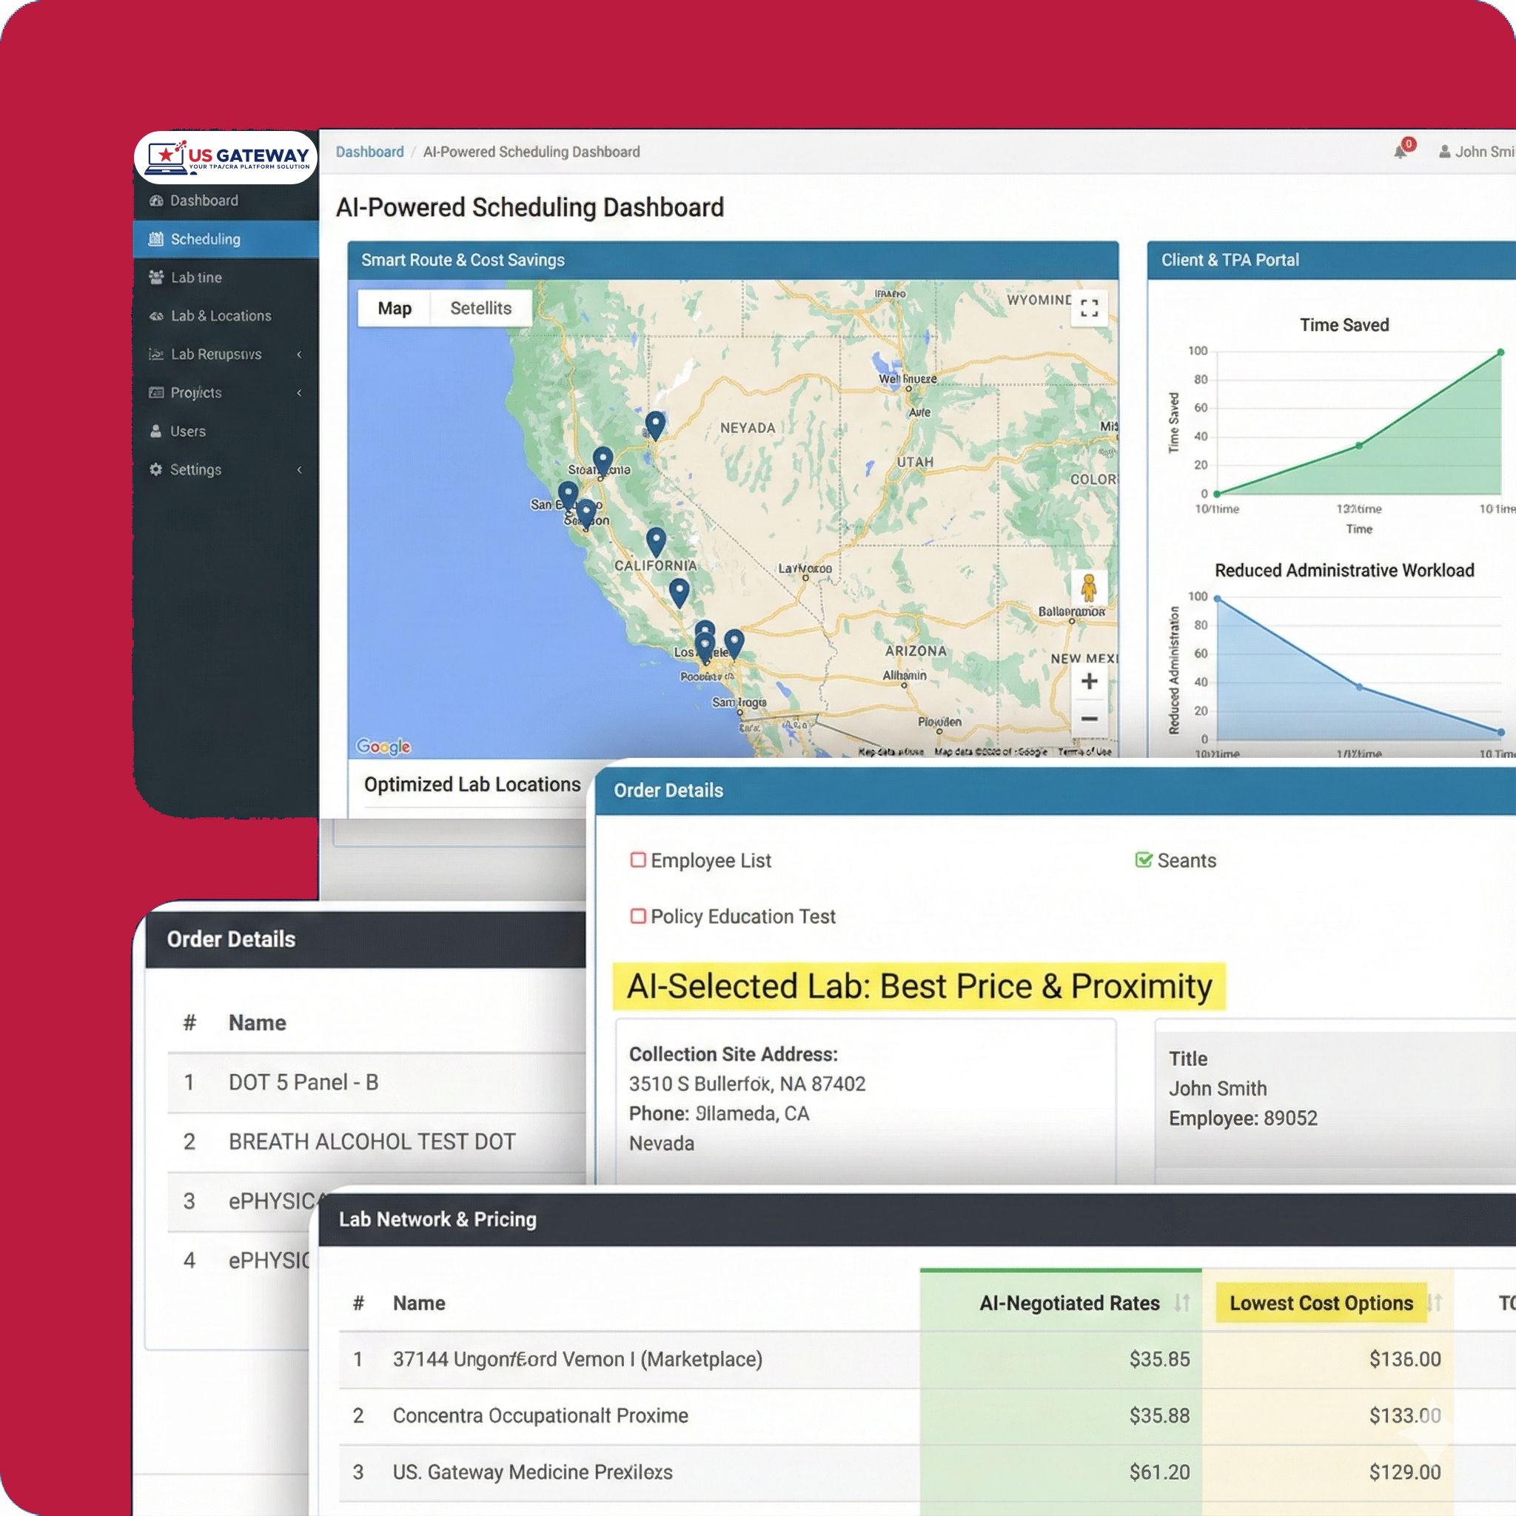Open Users page from sidebar
This screenshot has height=1516, width=1516.
187,431
